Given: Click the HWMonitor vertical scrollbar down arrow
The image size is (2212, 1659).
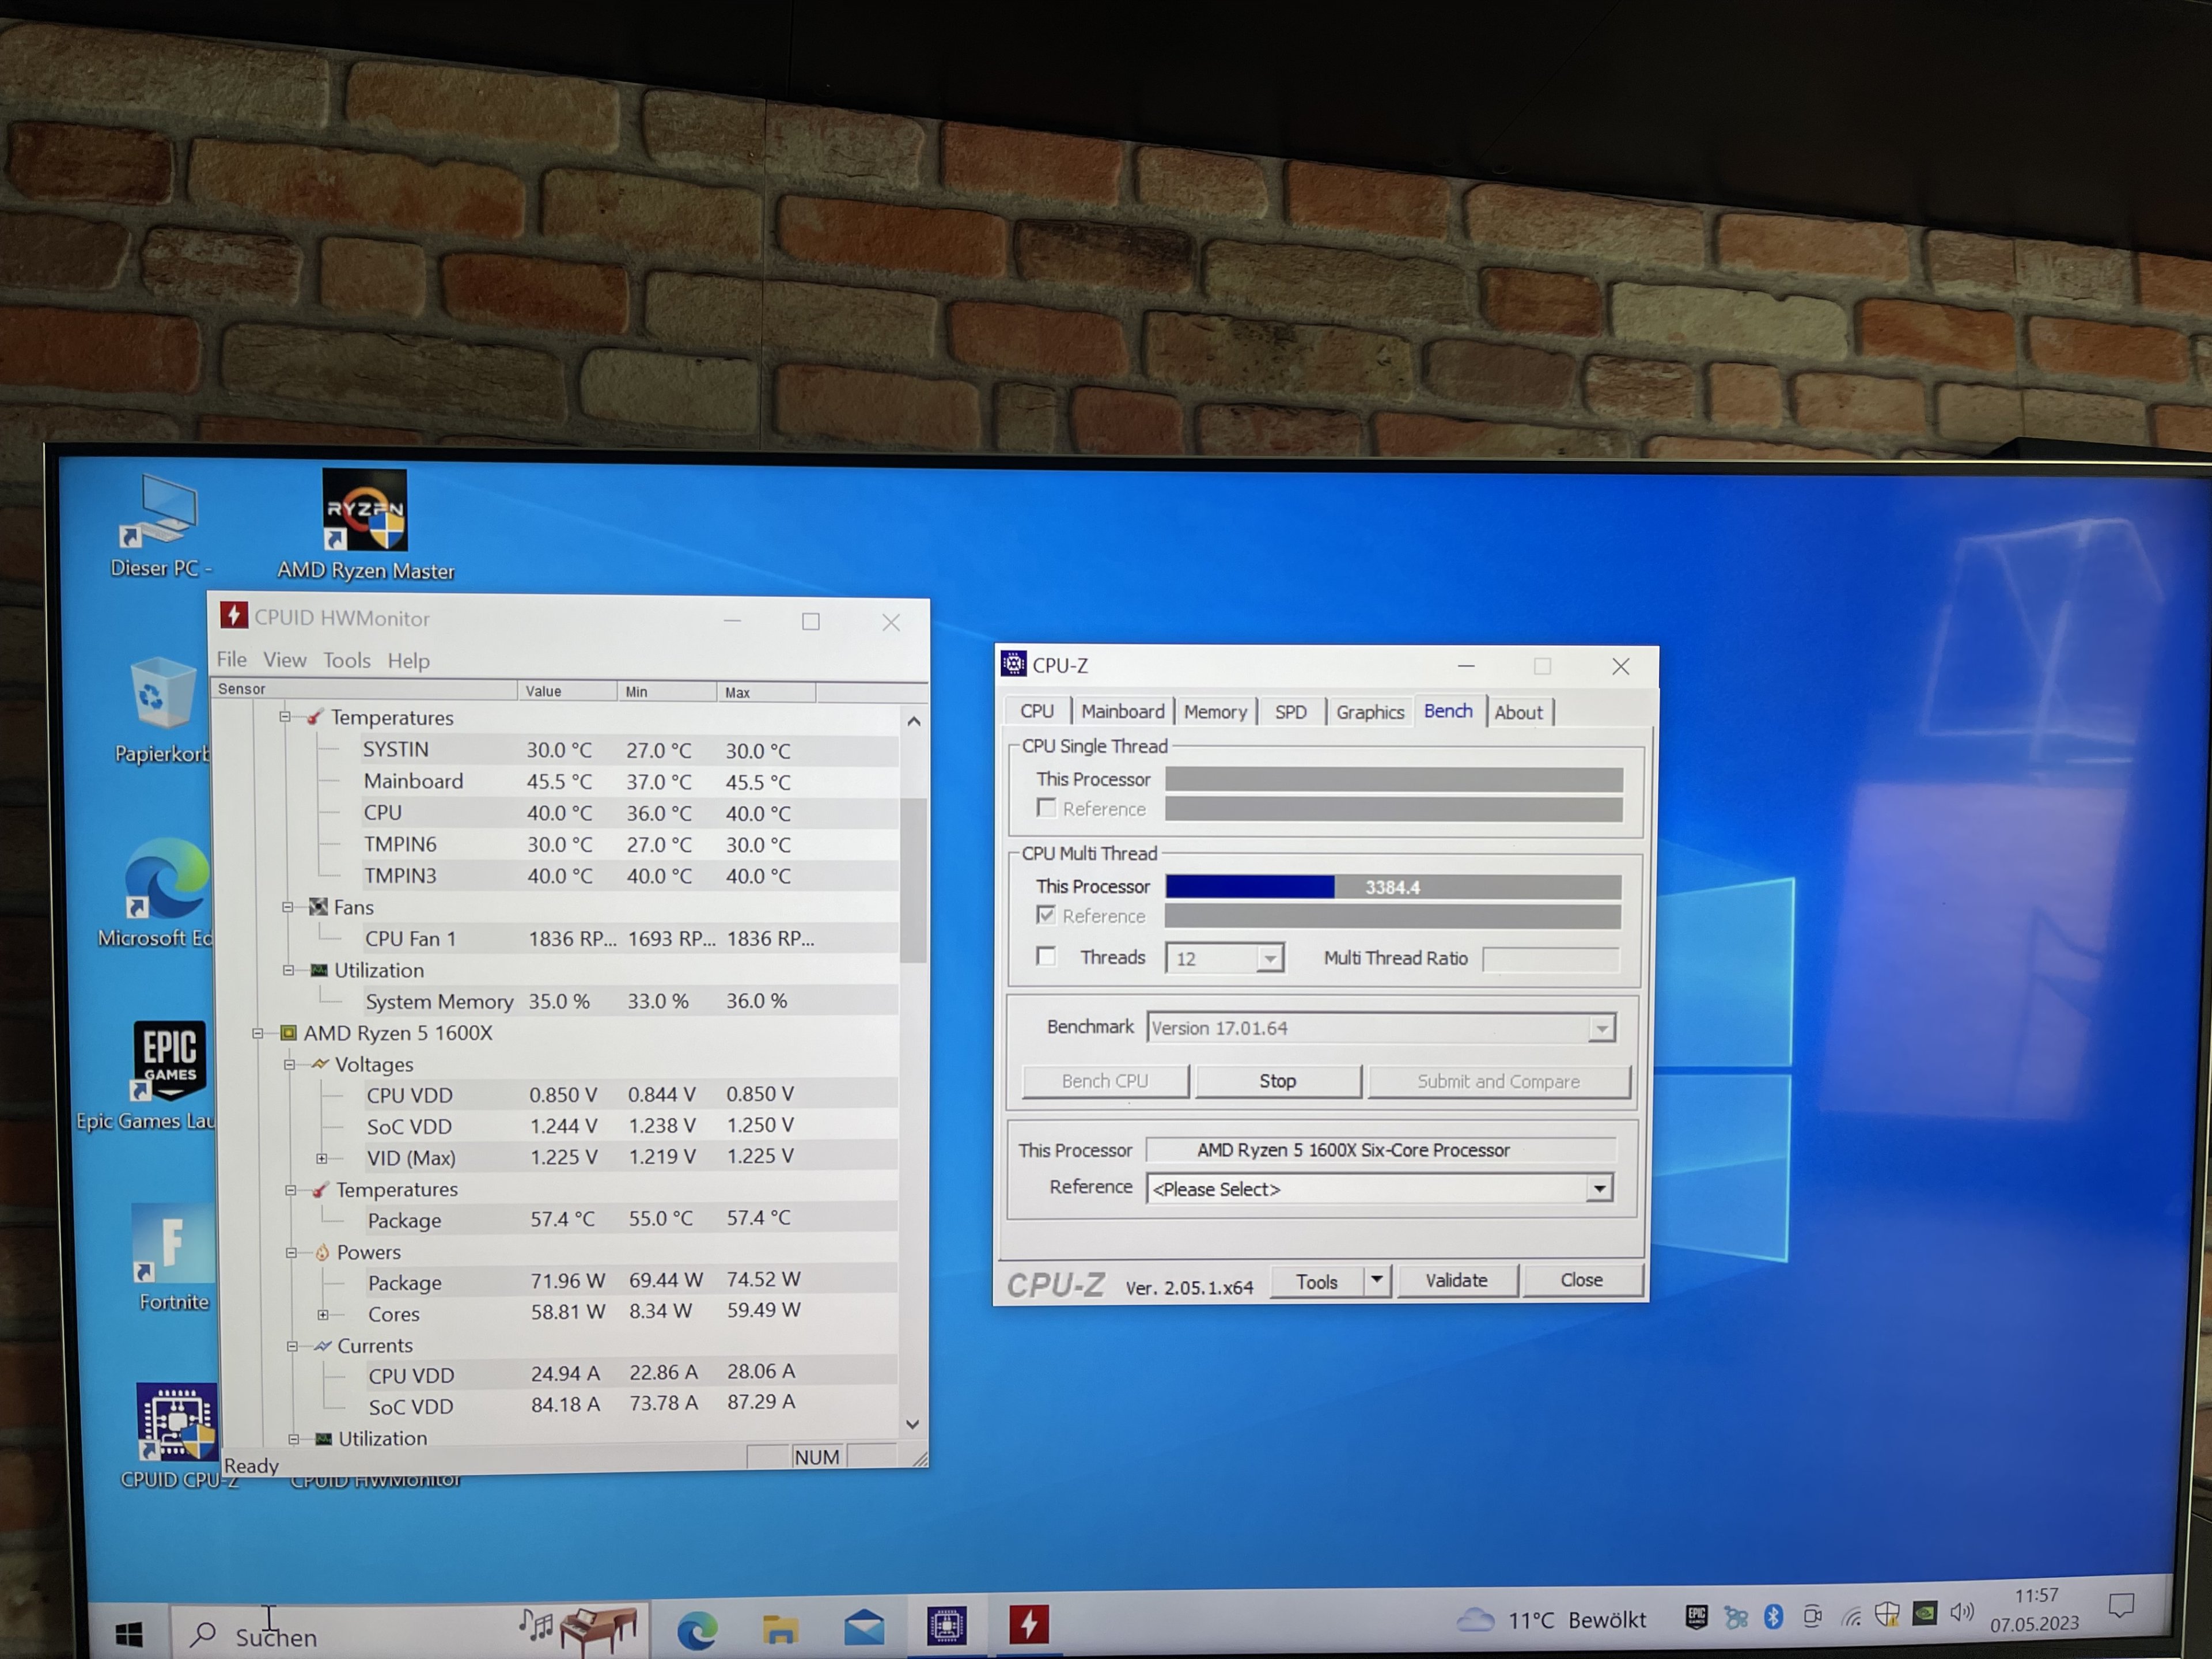Looking at the screenshot, I should click(x=912, y=1424).
